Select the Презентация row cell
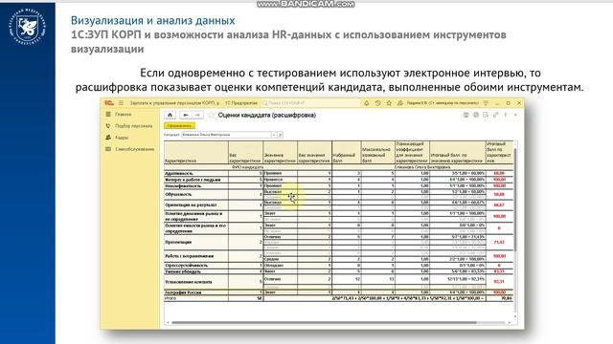 [195, 242]
